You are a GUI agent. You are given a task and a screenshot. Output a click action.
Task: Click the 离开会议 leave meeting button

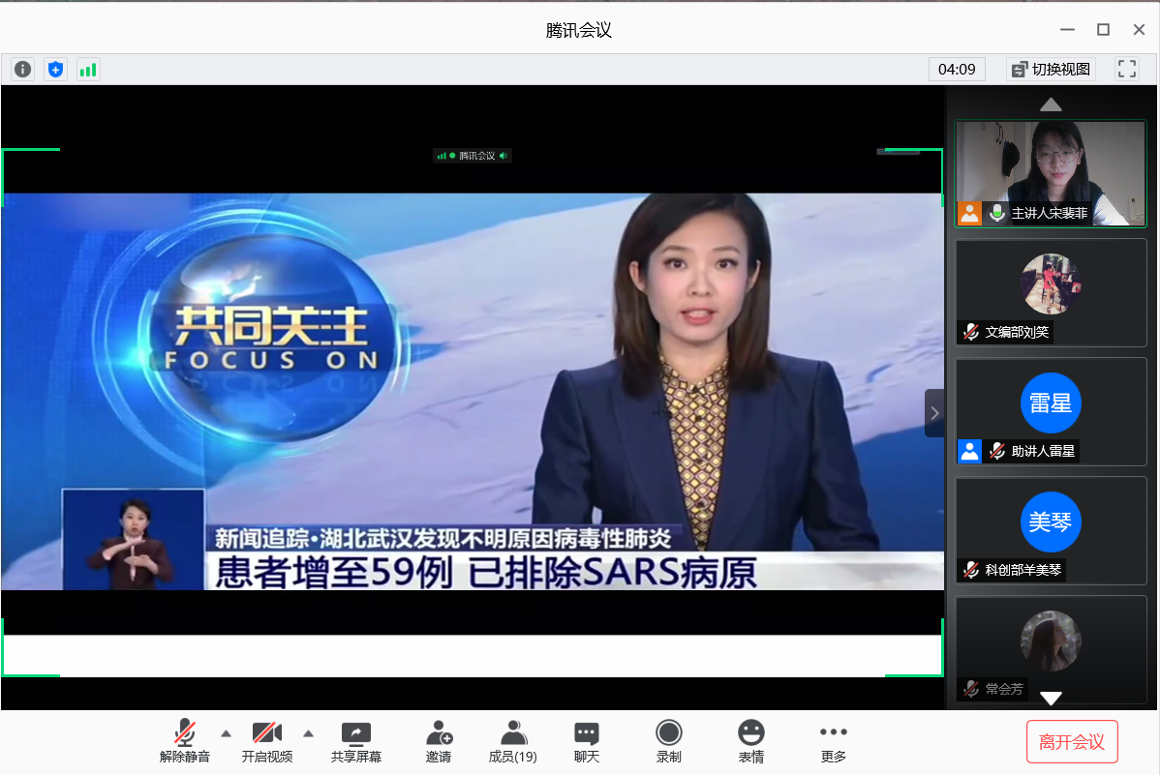(x=1072, y=742)
